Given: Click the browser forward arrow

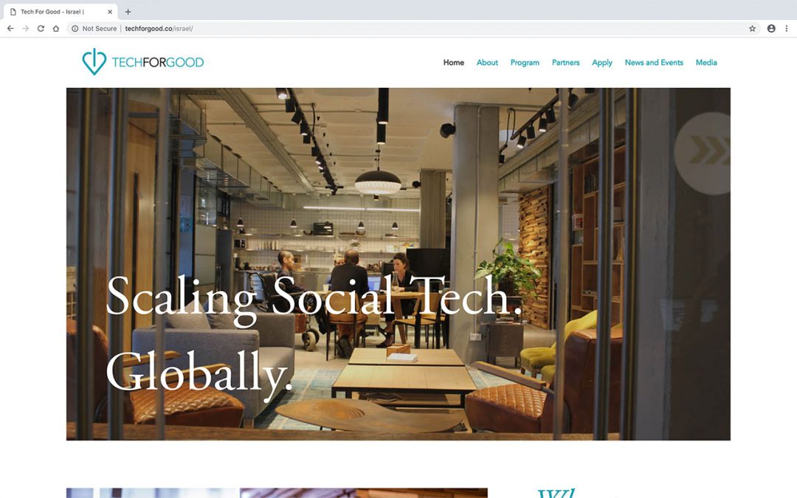Looking at the screenshot, I should pos(25,29).
